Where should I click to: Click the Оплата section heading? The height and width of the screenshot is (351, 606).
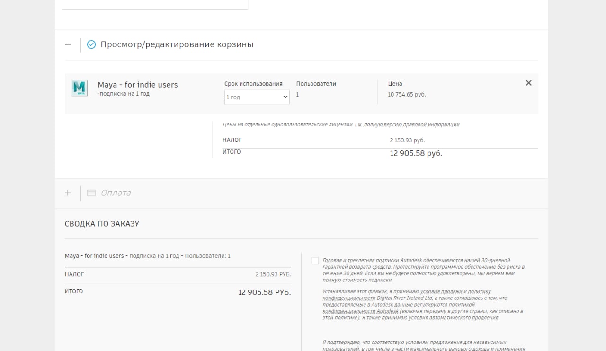click(x=116, y=193)
